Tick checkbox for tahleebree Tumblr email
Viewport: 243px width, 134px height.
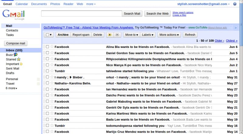point(47,71)
